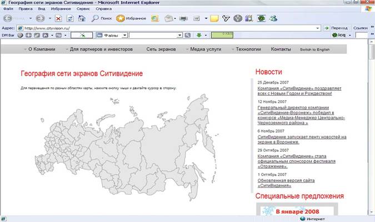This screenshot has width=375, height=222.
Task: Stop loading with the red X icon
Action: (58, 18)
